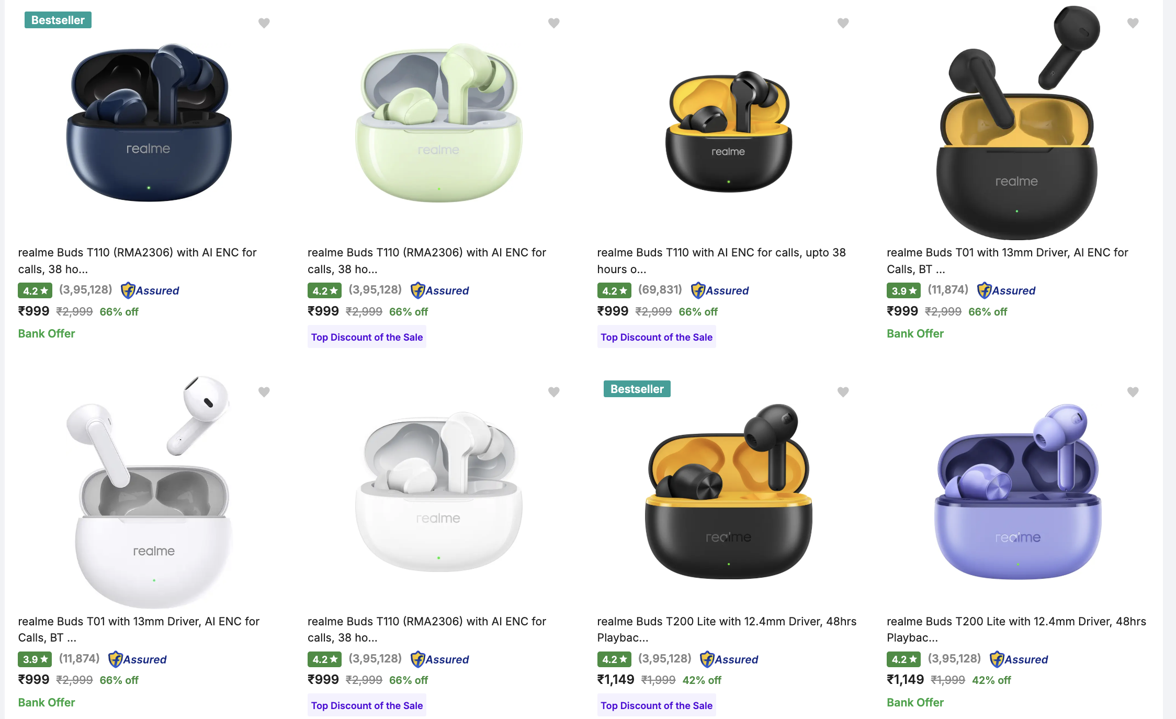
Task: Click the Bestseller badge on navy T110
Action: [58, 20]
